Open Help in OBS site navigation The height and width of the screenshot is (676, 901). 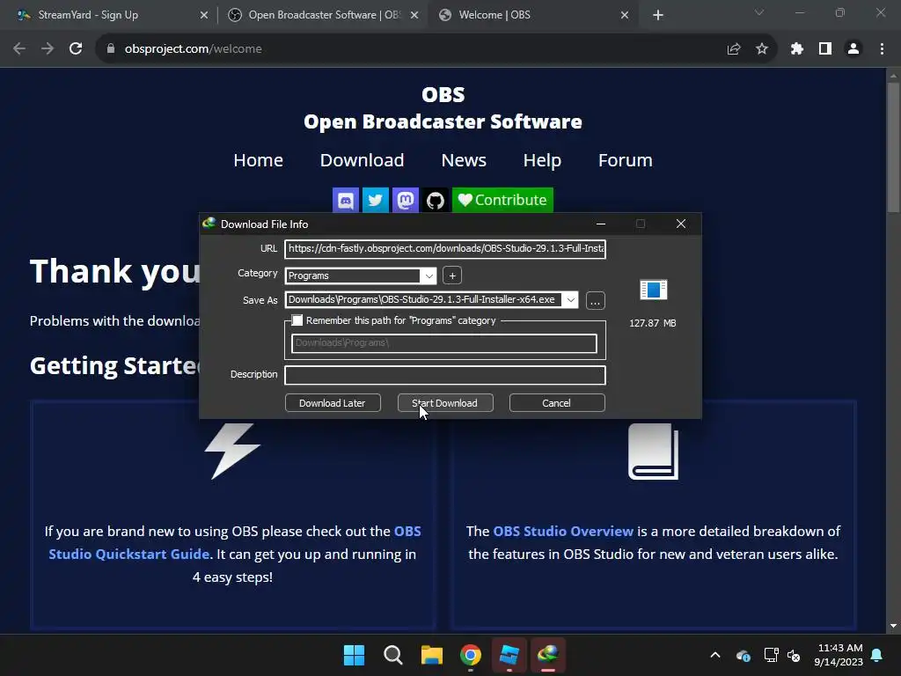pos(542,160)
